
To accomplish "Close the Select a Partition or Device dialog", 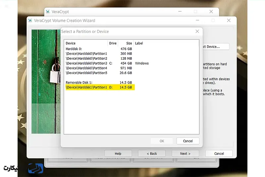I will click(197, 31).
